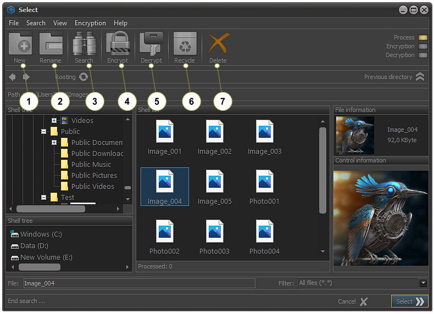Click the folder tree horizontal scrollbar
Image resolution: width=434 pixels, height=314 pixels.
click(51, 209)
